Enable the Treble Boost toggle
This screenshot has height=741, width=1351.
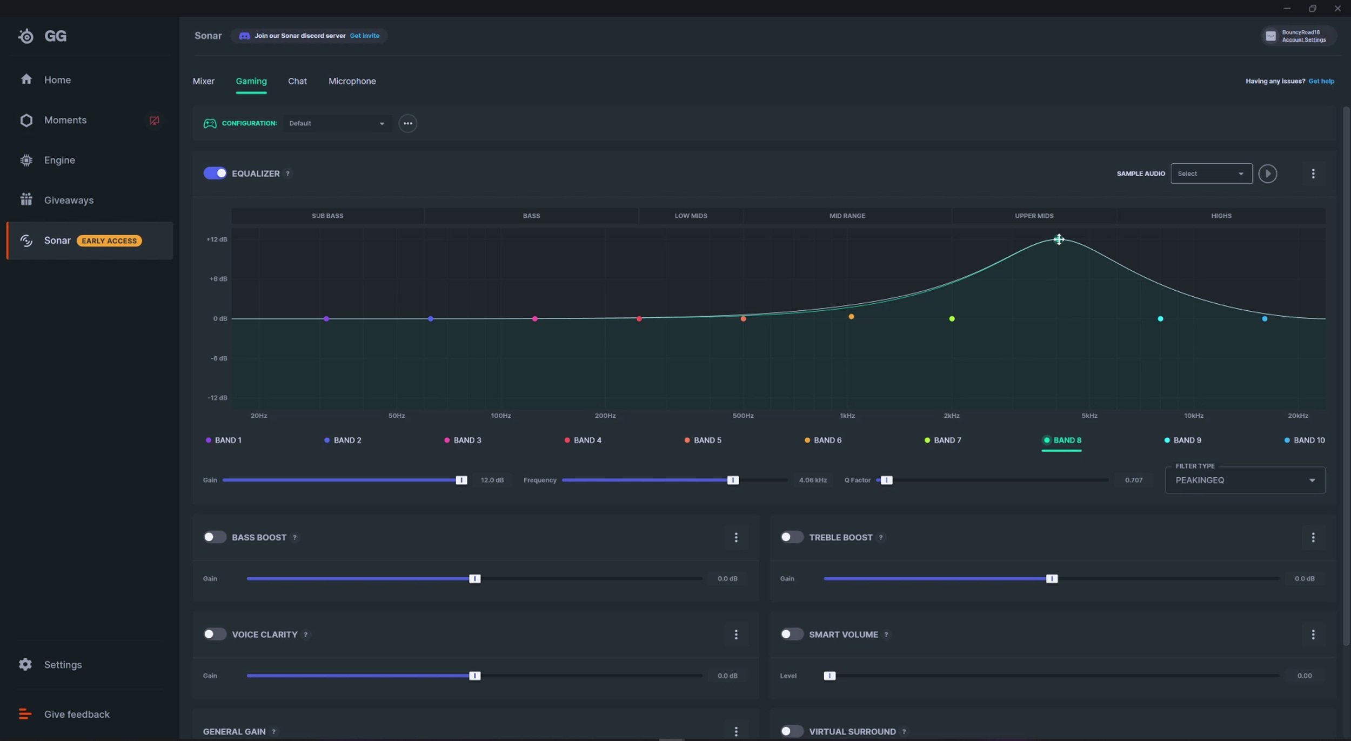coord(792,537)
